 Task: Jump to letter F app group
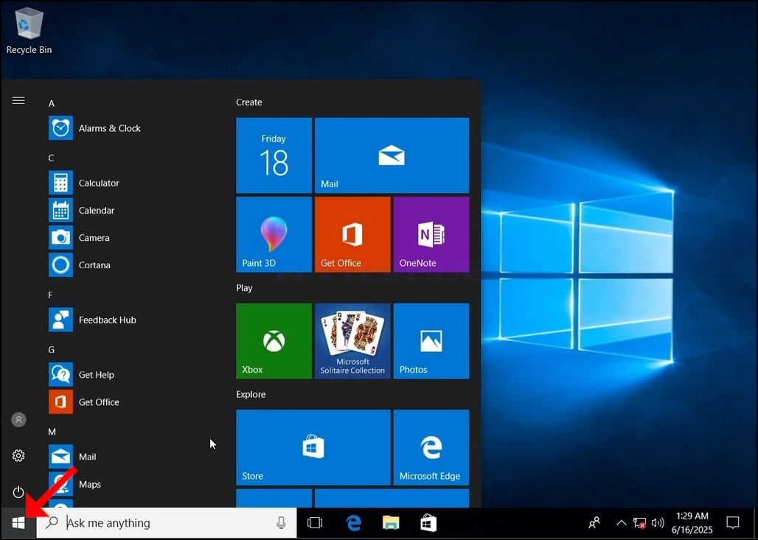point(50,295)
